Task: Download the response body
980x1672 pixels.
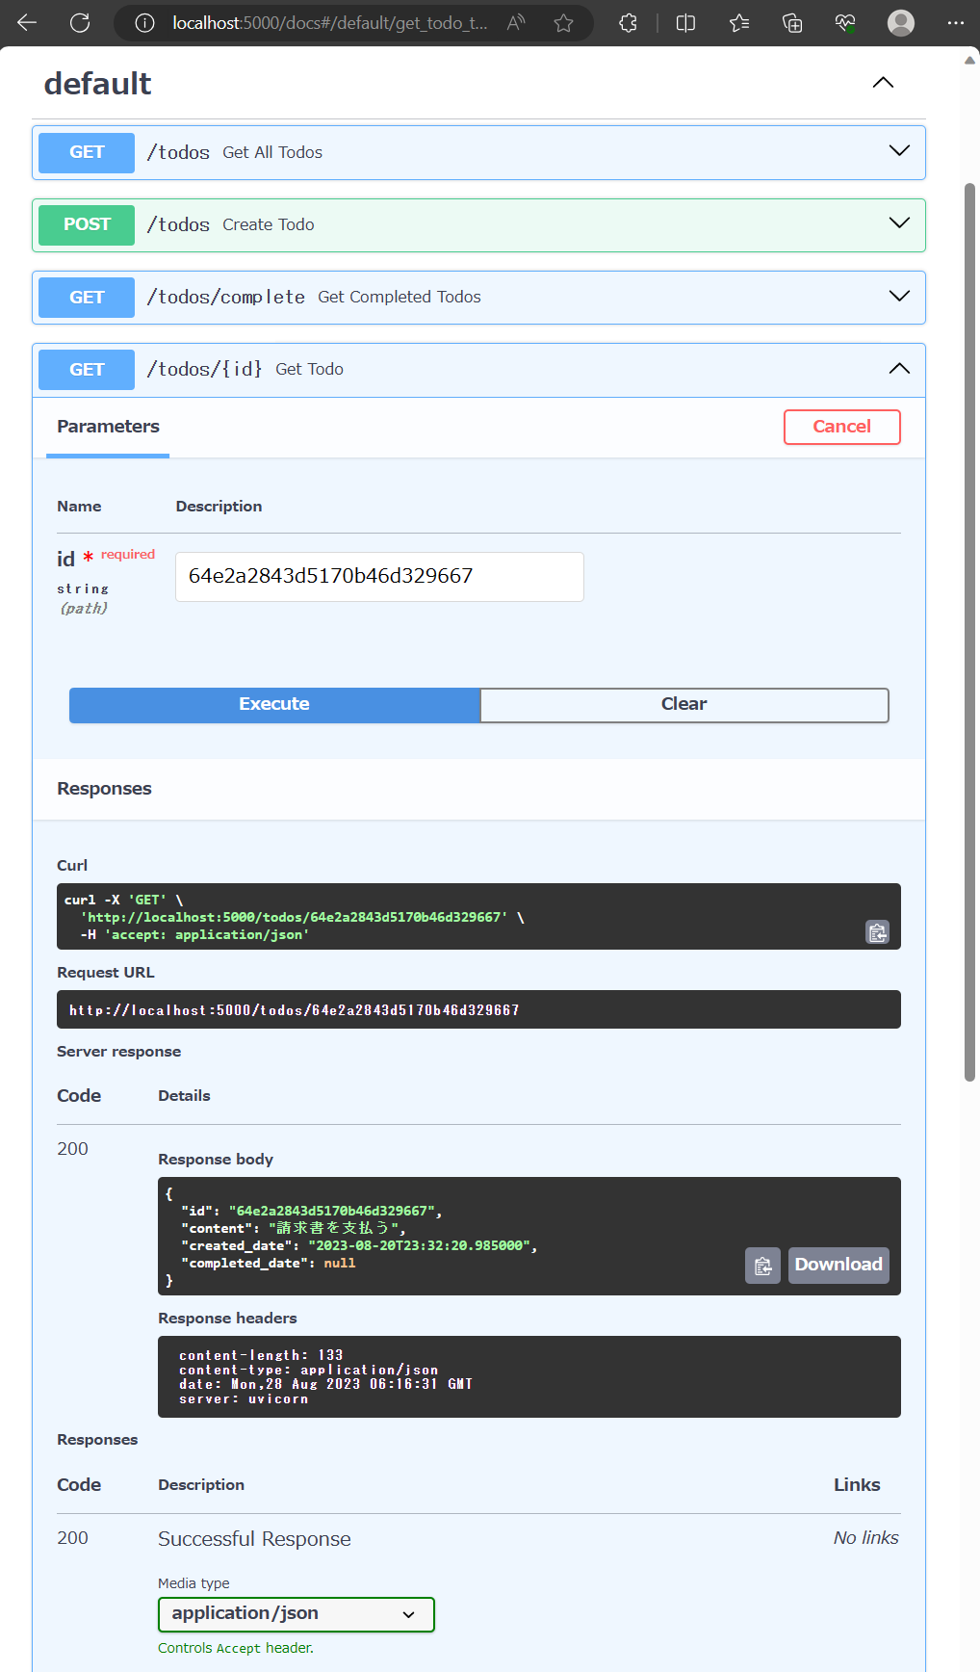Action: coord(838,1266)
